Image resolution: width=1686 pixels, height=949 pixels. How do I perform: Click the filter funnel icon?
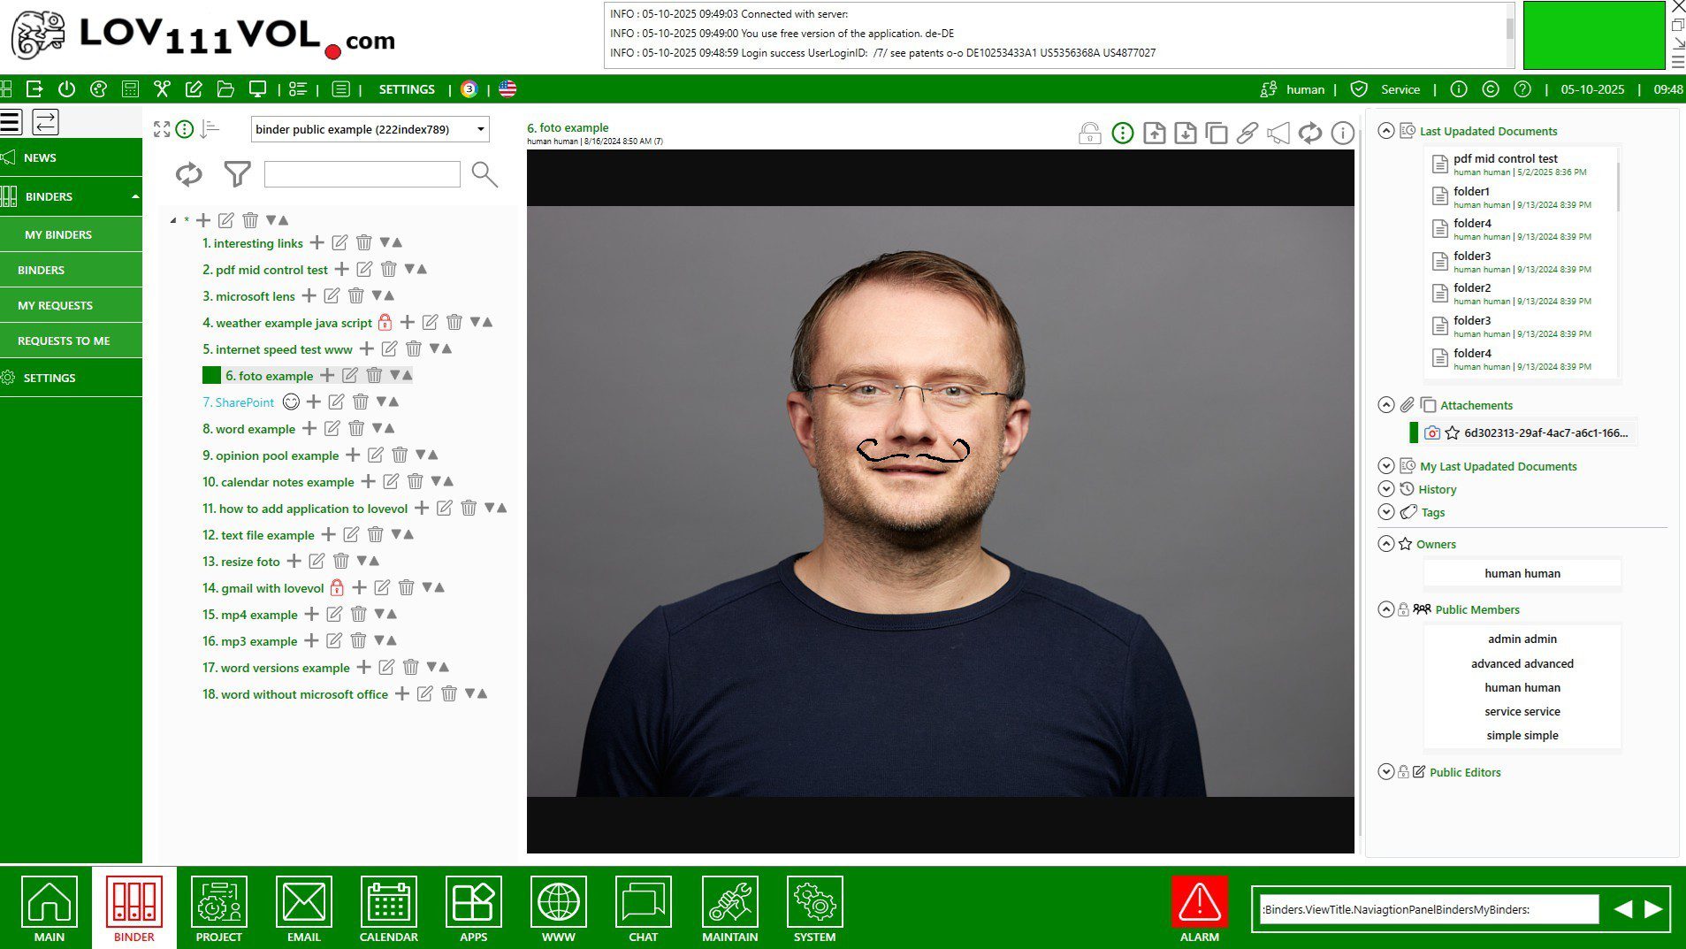coord(237,174)
